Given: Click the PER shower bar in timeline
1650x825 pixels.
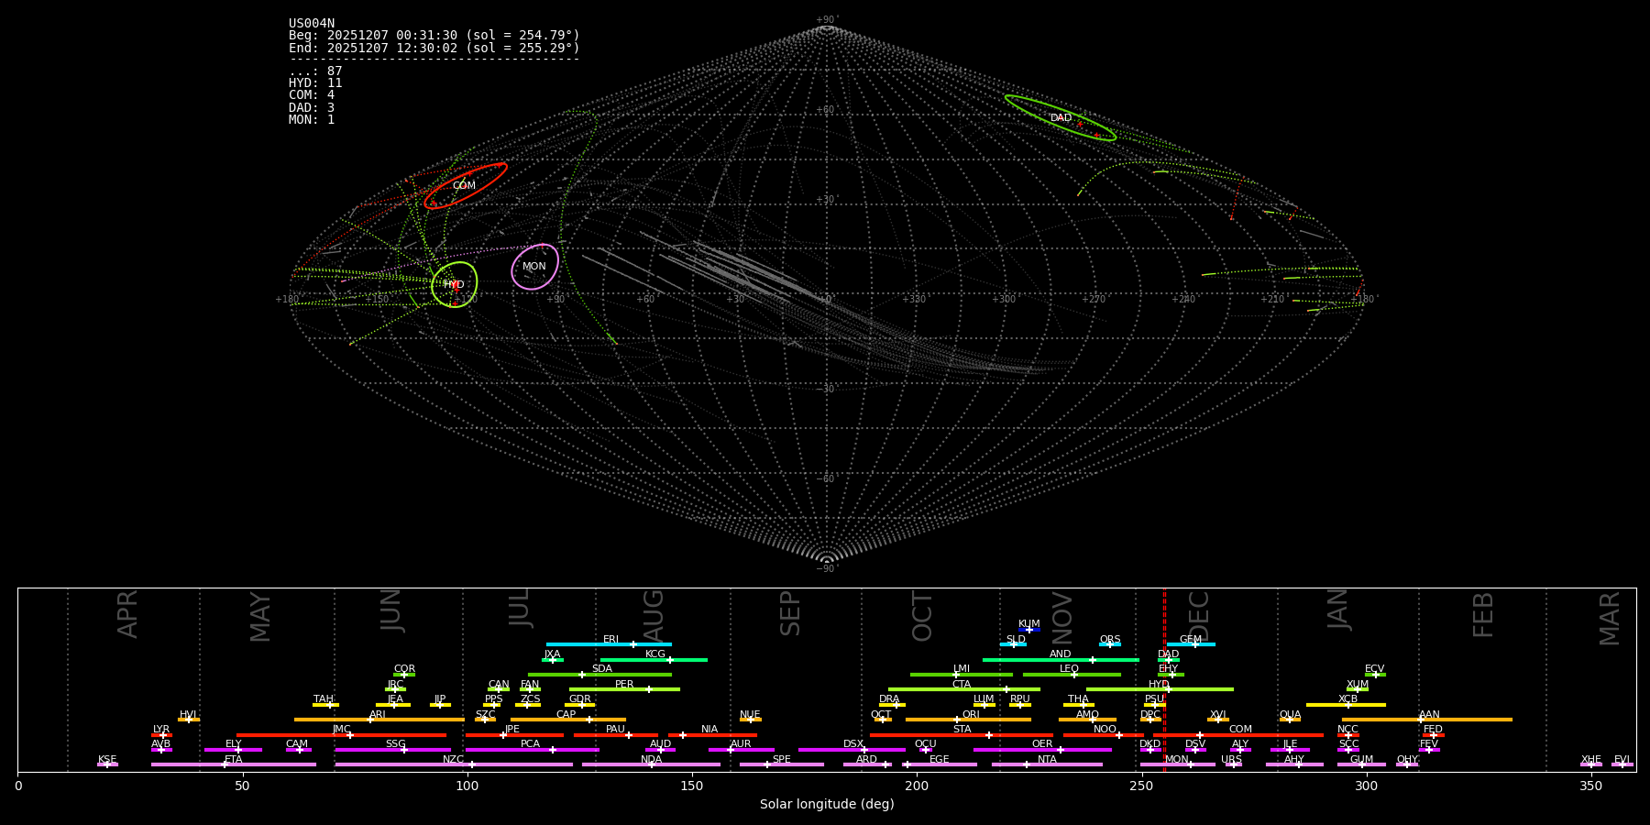Looking at the screenshot, I should (624, 689).
